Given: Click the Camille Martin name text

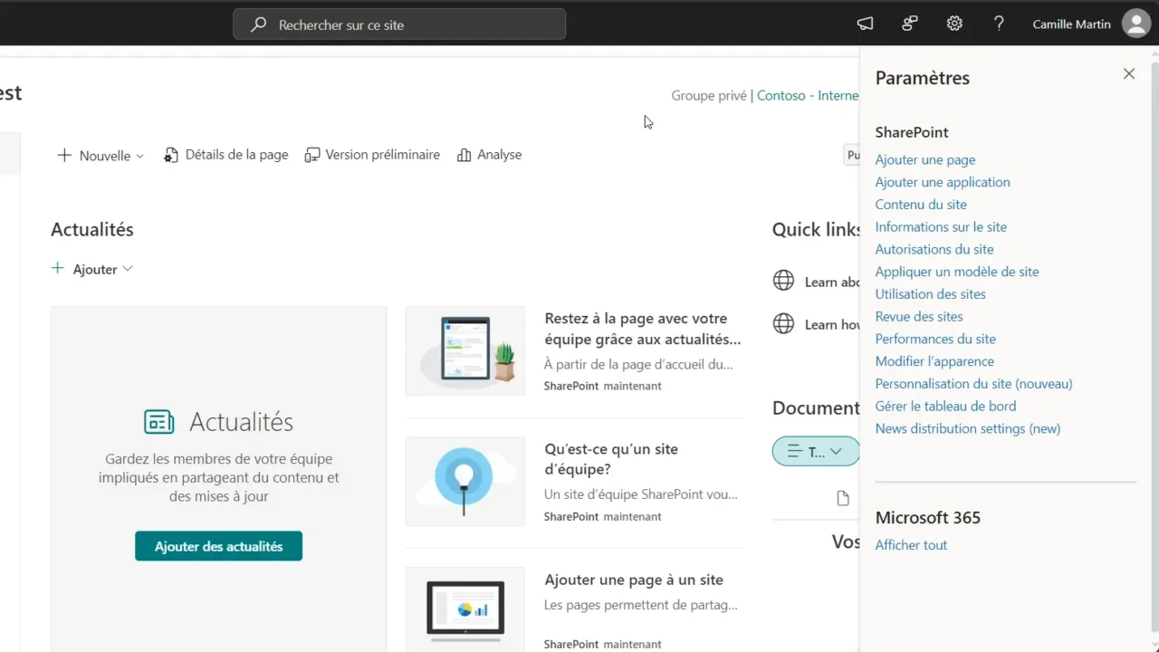Looking at the screenshot, I should click(x=1071, y=24).
